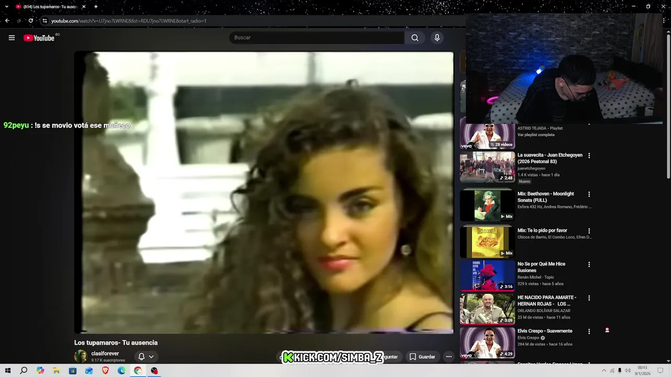Close the Los tupamaros browser tab
671x377 pixels.
click(x=83, y=7)
